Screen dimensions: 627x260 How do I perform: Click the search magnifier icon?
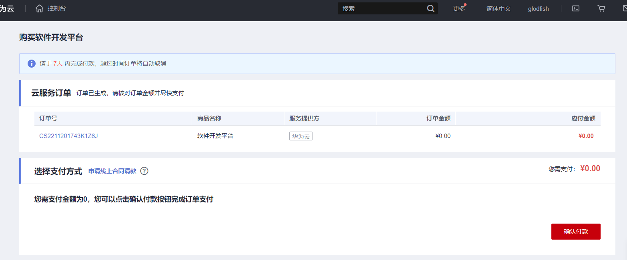(431, 8)
